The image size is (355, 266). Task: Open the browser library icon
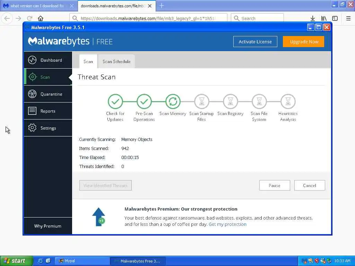point(324,18)
